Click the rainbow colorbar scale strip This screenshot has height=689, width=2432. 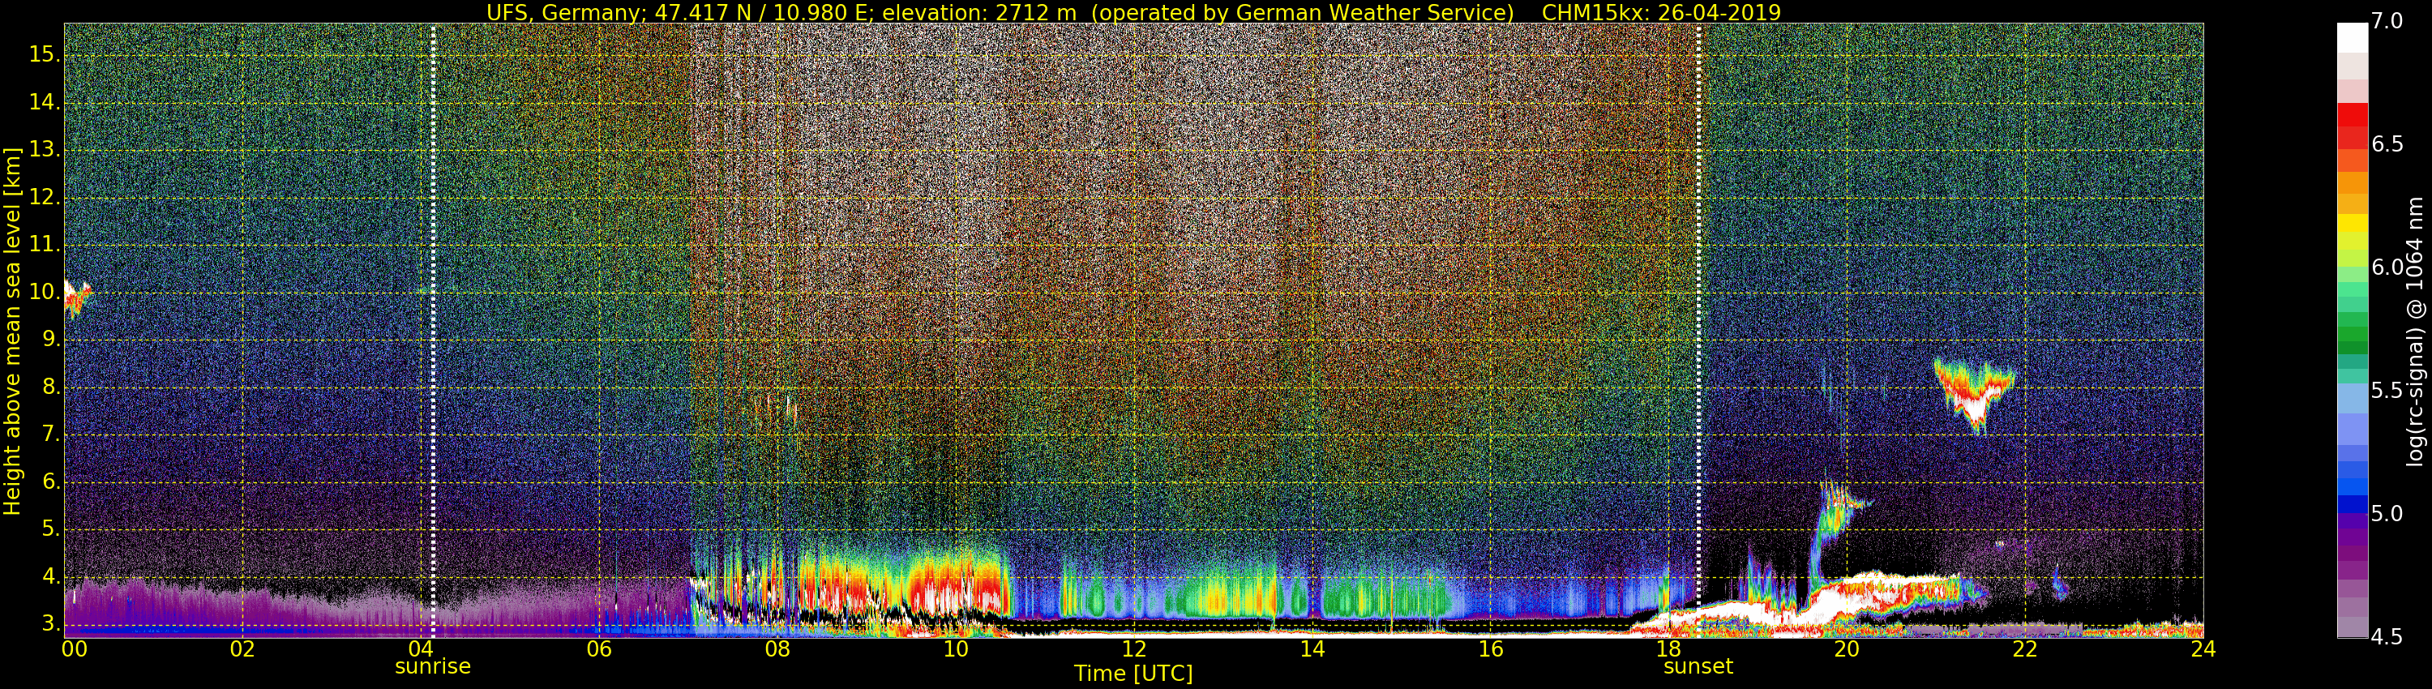coord(2352,331)
